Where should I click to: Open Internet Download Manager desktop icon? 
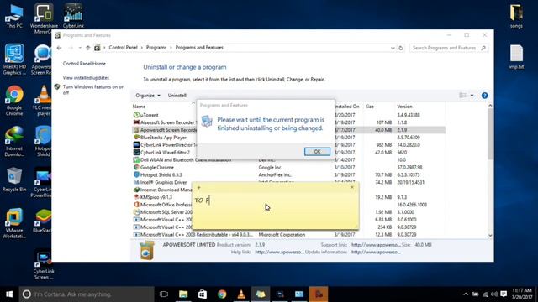[14, 141]
